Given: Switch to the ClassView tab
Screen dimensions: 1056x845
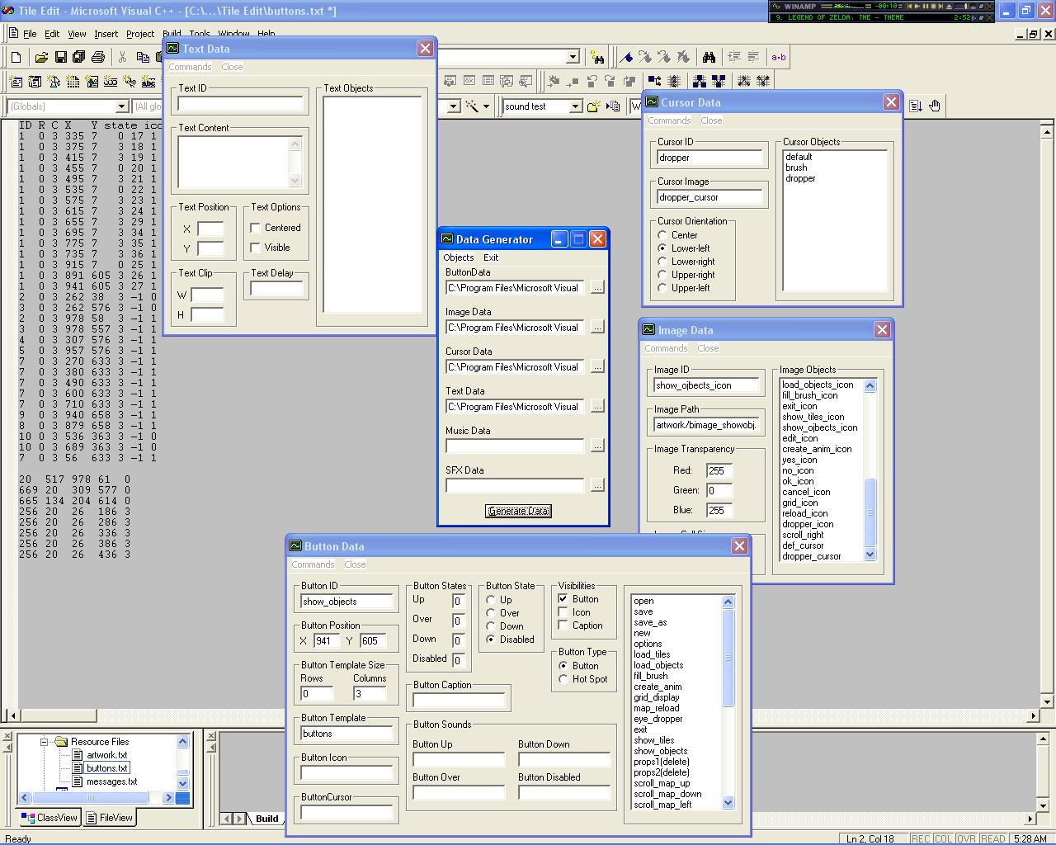Looking at the screenshot, I should [49, 818].
